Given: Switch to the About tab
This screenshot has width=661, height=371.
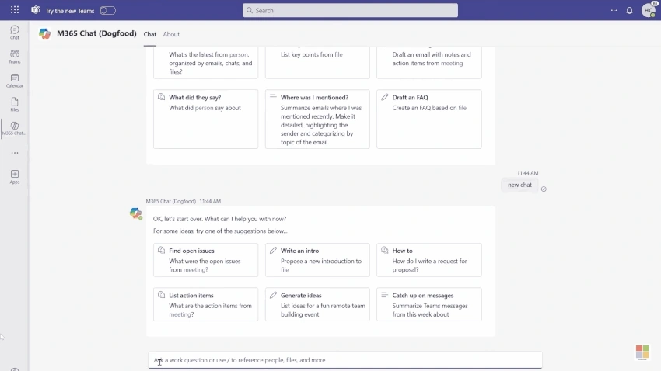Looking at the screenshot, I should tap(171, 34).
